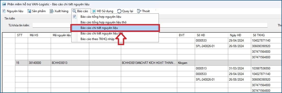
Task: Click icon beside Báo cáo tổng hợp nguyên liệu
Action: click(x=75, y=17)
